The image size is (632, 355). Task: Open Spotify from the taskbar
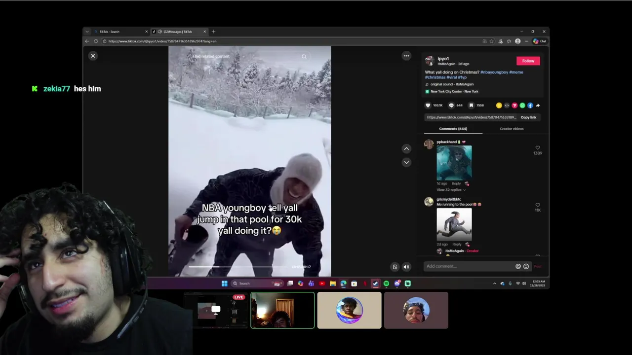[x=386, y=284]
